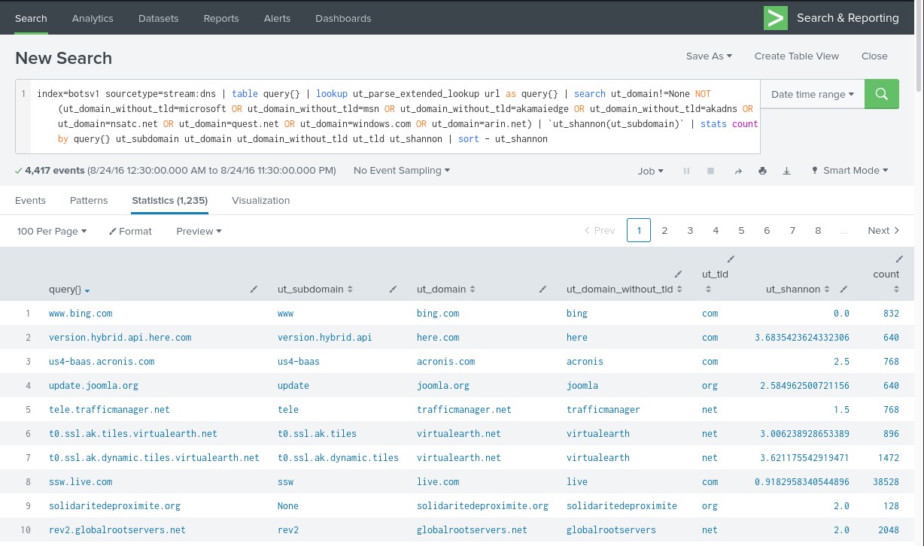The height and width of the screenshot is (546, 924).
Task: Switch to the Visualization tab
Action: (260, 200)
